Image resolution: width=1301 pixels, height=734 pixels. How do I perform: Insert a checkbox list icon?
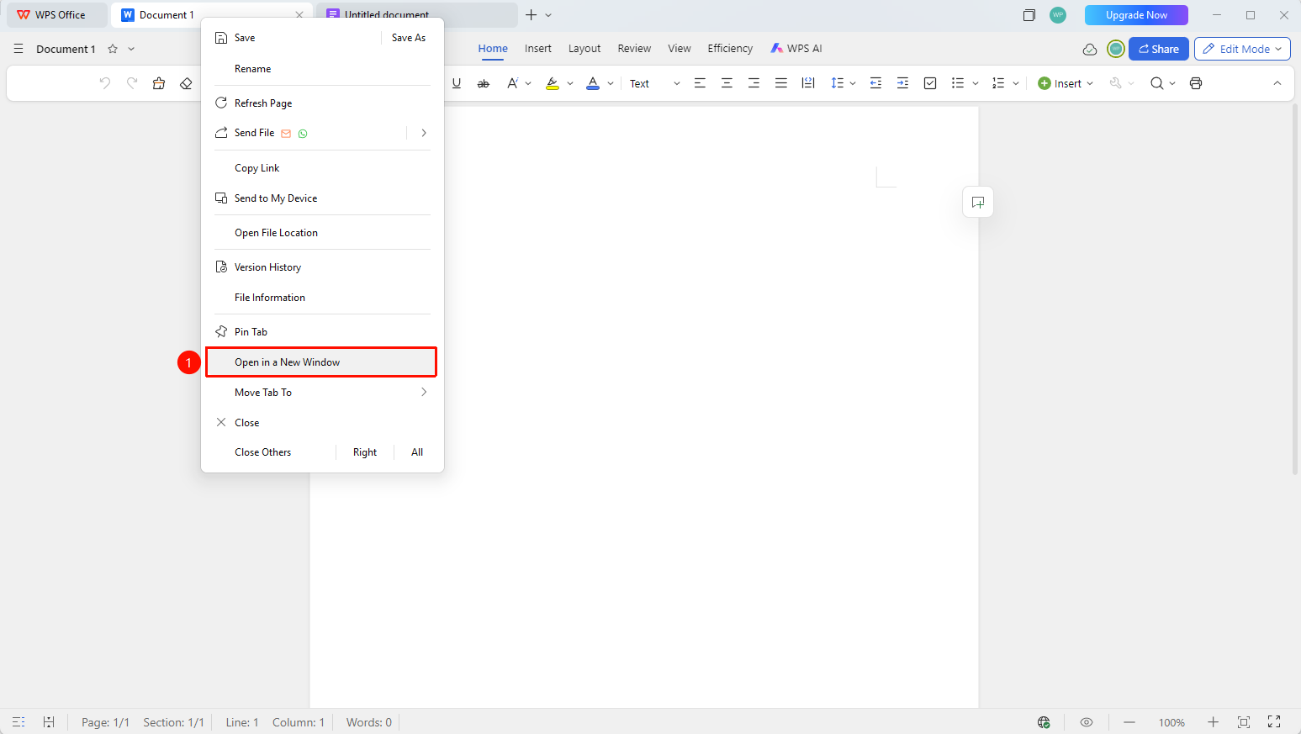pyautogui.click(x=930, y=83)
